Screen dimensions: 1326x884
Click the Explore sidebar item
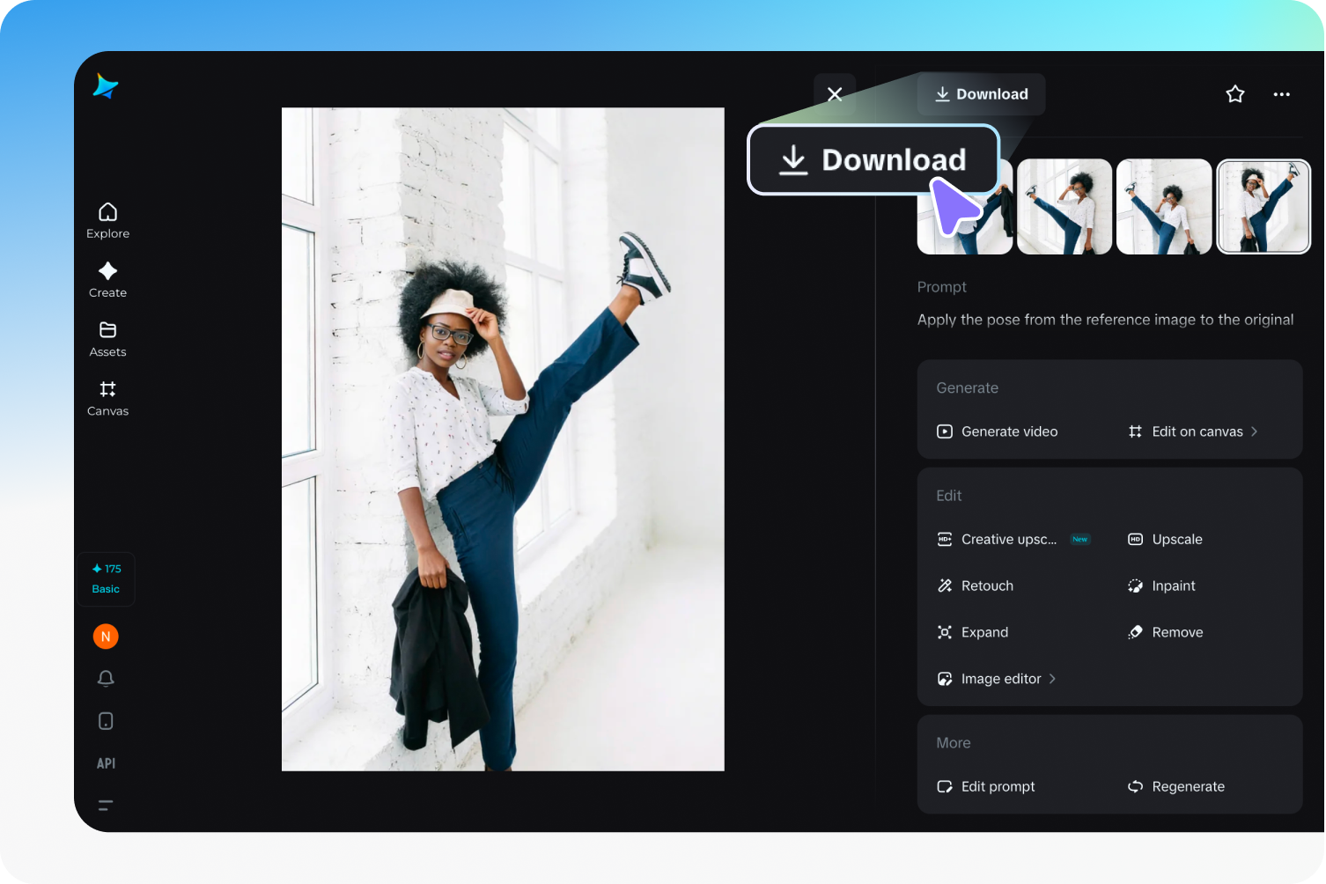tap(107, 220)
